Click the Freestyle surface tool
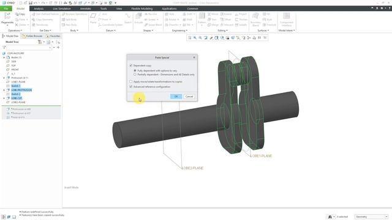Viewport: 392px width, 220px height. 269,24
